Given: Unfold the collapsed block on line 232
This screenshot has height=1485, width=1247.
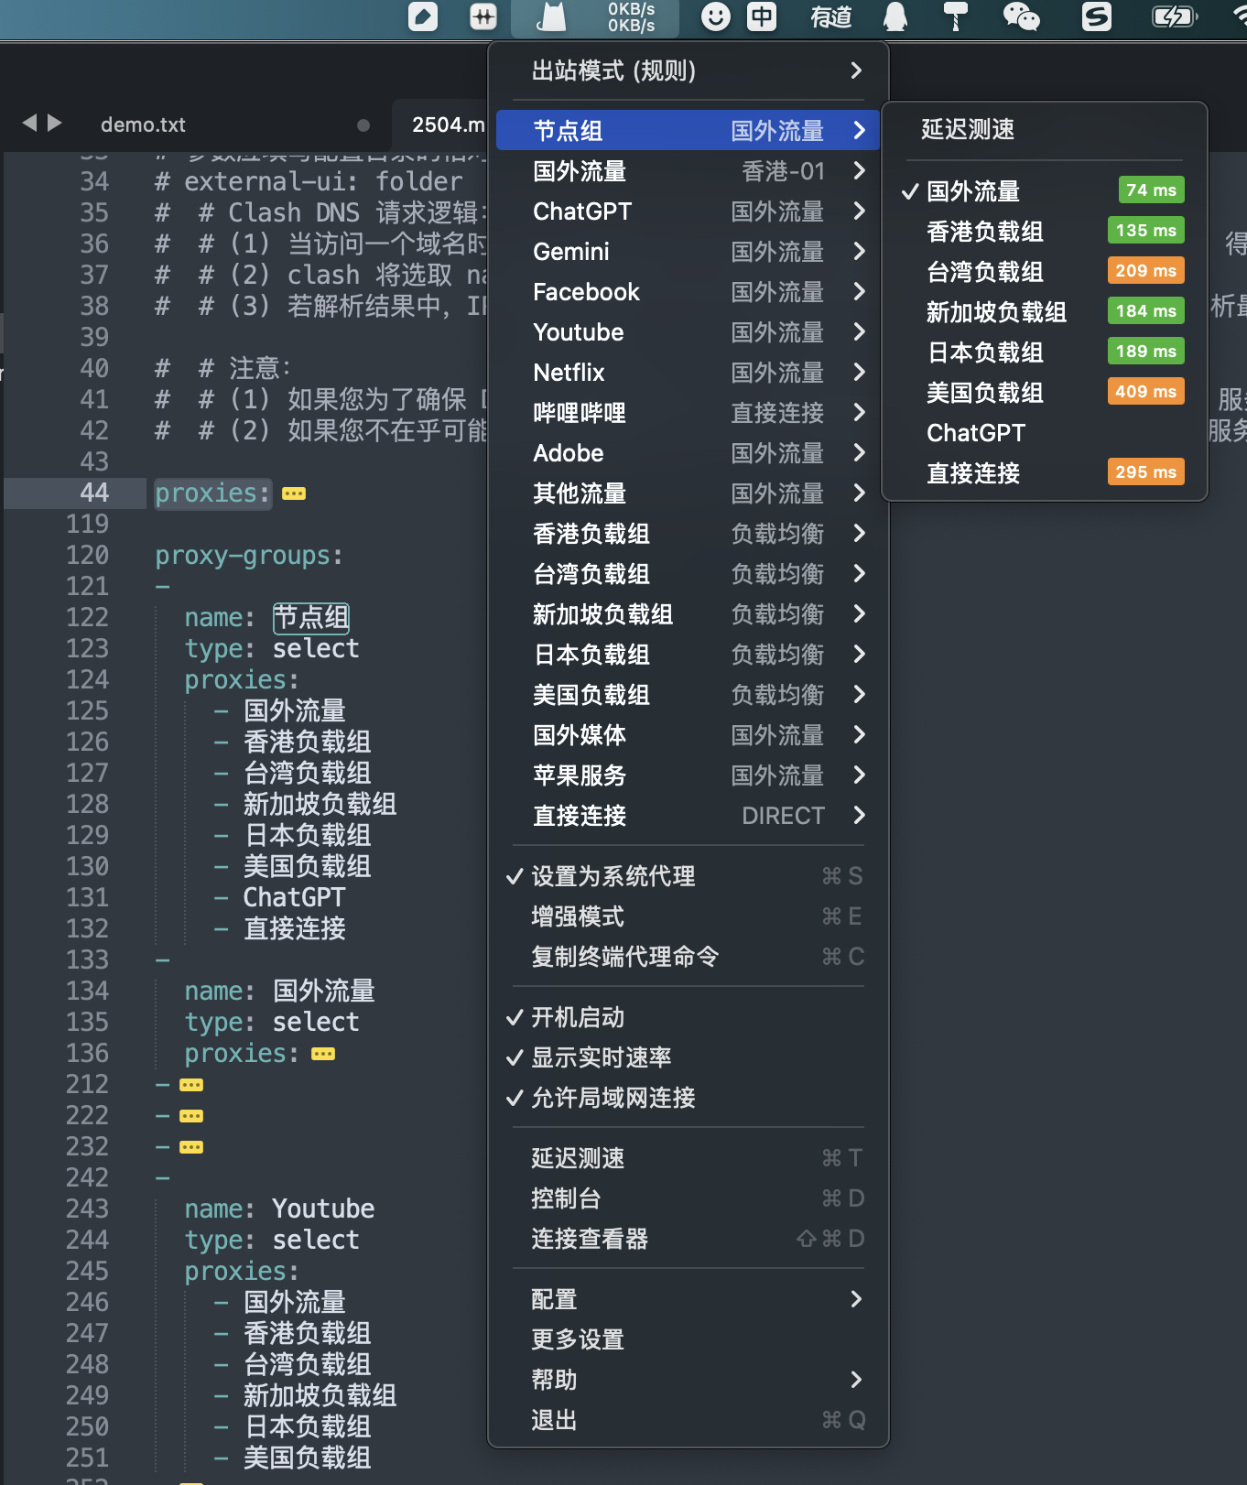Looking at the screenshot, I should coord(191,1148).
